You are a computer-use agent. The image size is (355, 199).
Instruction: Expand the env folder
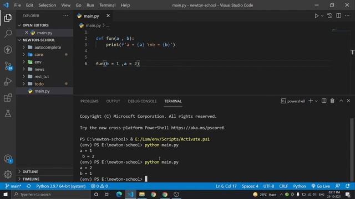(x=44, y=62)
